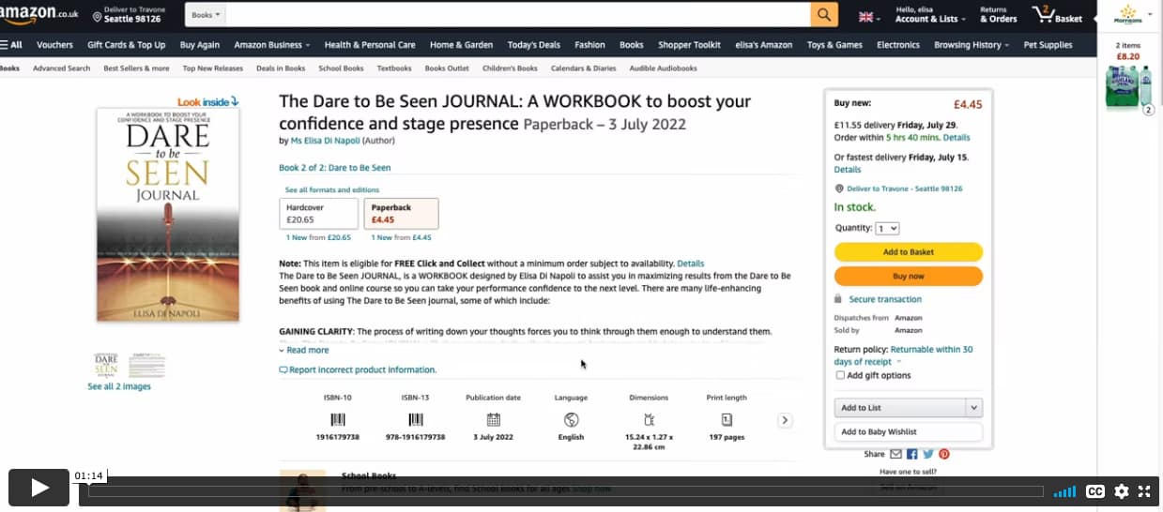Open the Quantity dropdown

(887, 228)
